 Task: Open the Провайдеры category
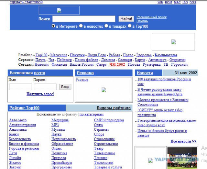click(62, 163)
